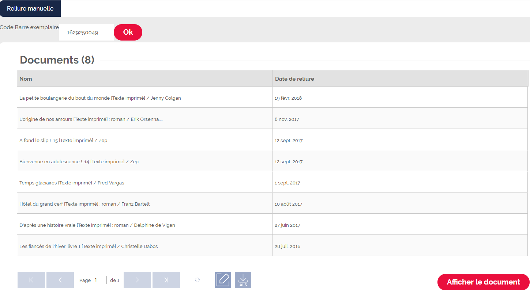Viewport: 530px width, 290px height.
Task: Click the page number input box
Action: pos(100,280)
